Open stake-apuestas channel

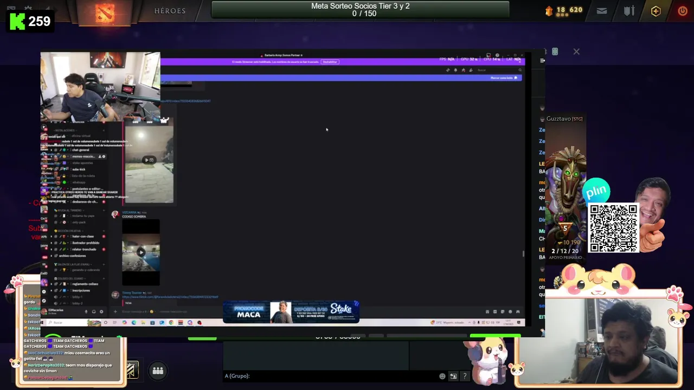pyautogui.click(x=82, y=163)
